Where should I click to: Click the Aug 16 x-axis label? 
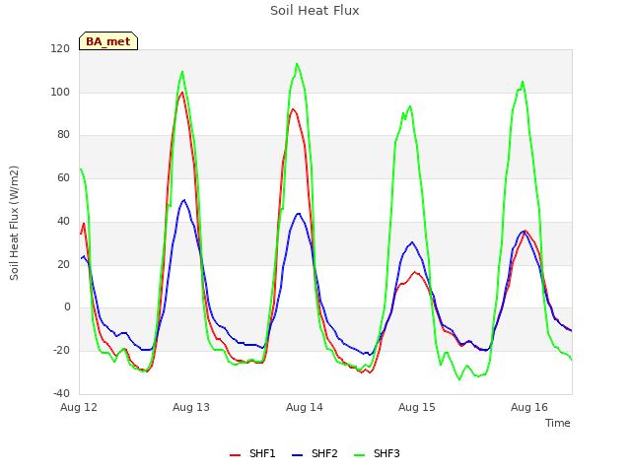pos(529,407)
